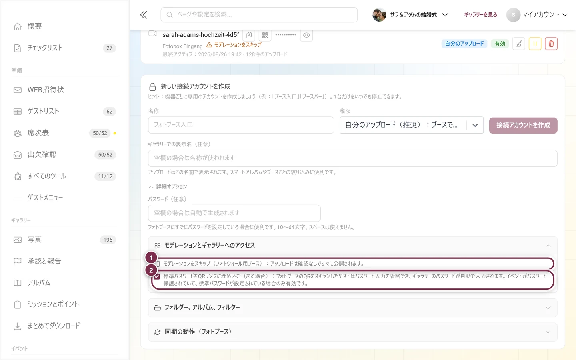Open すべてのツール in the sidebar
The height and width of the screenshot is (360, 576).
pos(65,176)
